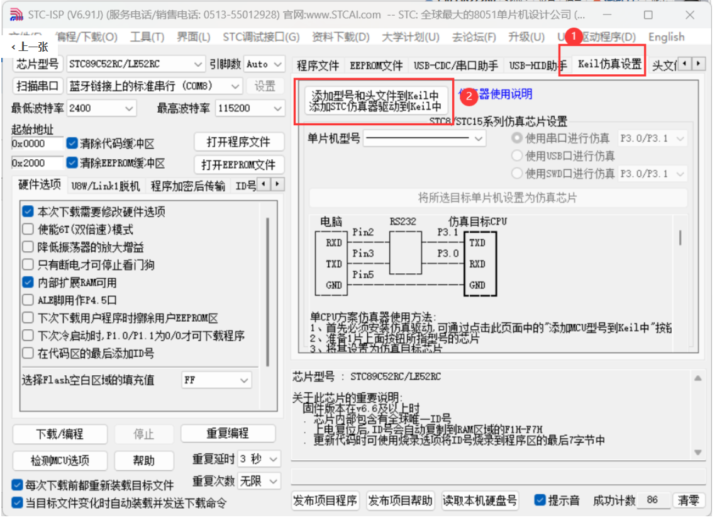Check 只有断电才可停止看门狗
Image resolution: width=717 pixels, height=520 pixels.
pos(28,266)
